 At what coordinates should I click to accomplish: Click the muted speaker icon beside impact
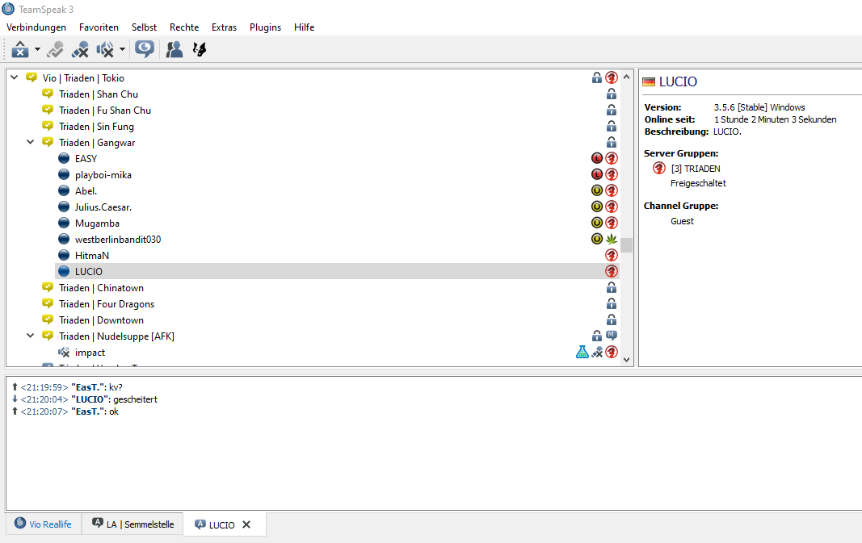[x=64, y=353]
